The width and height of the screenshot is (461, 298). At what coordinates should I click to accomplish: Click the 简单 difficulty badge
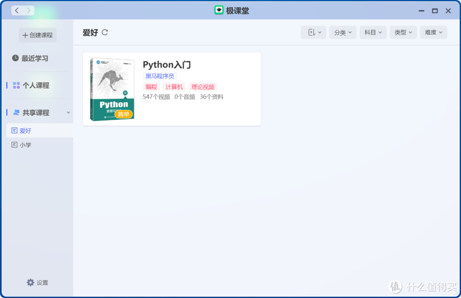123,114
